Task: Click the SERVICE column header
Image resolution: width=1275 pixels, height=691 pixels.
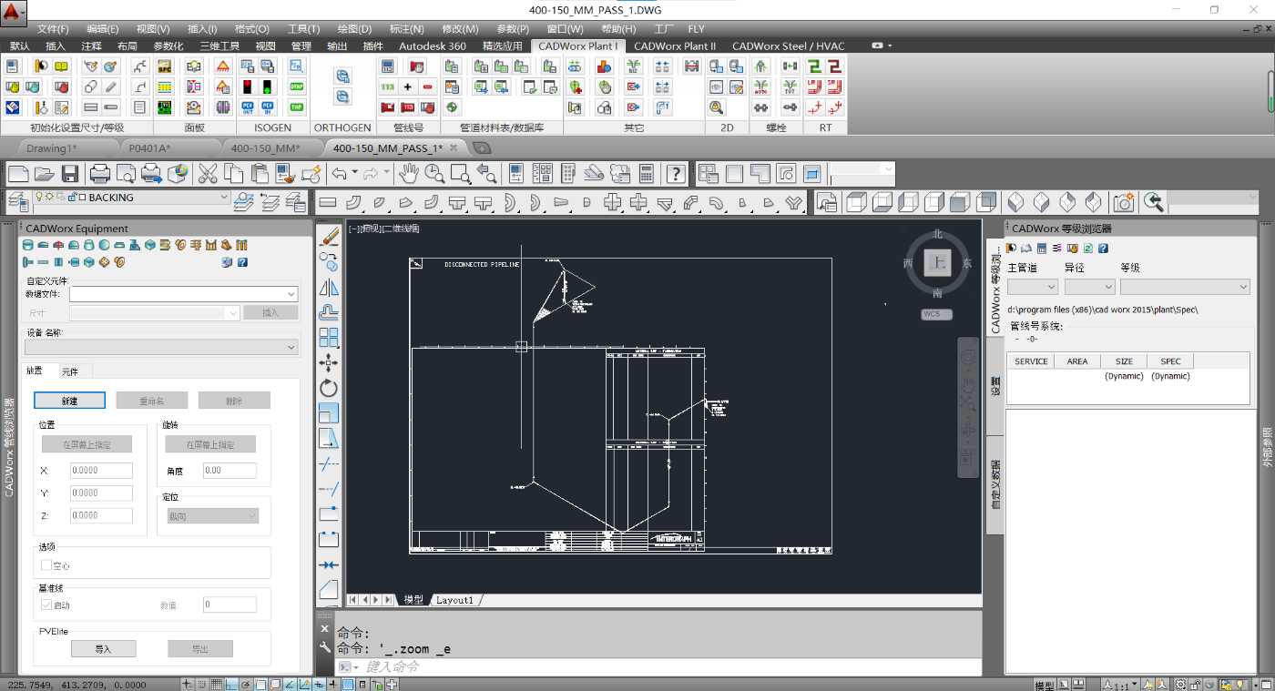Action: coord(1031,361)
